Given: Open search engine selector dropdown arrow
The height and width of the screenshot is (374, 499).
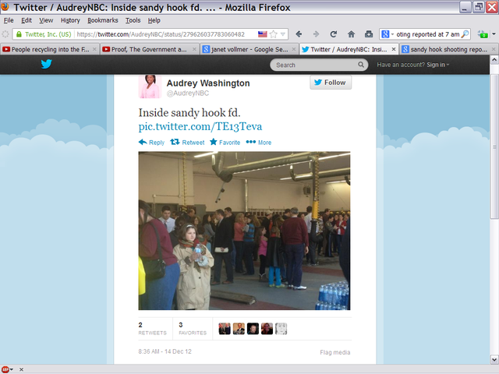Looking at the screenshot, I should point(392,34).
